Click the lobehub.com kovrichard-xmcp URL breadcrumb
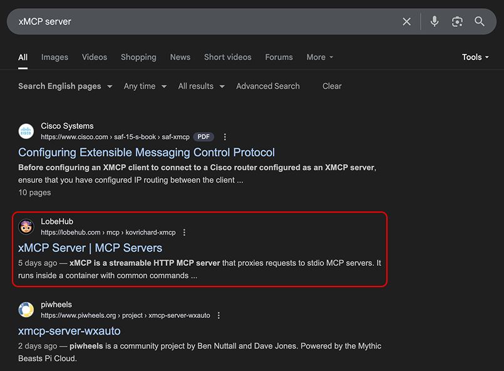This screenshot has width=504, height=371. tap(108, 232)
